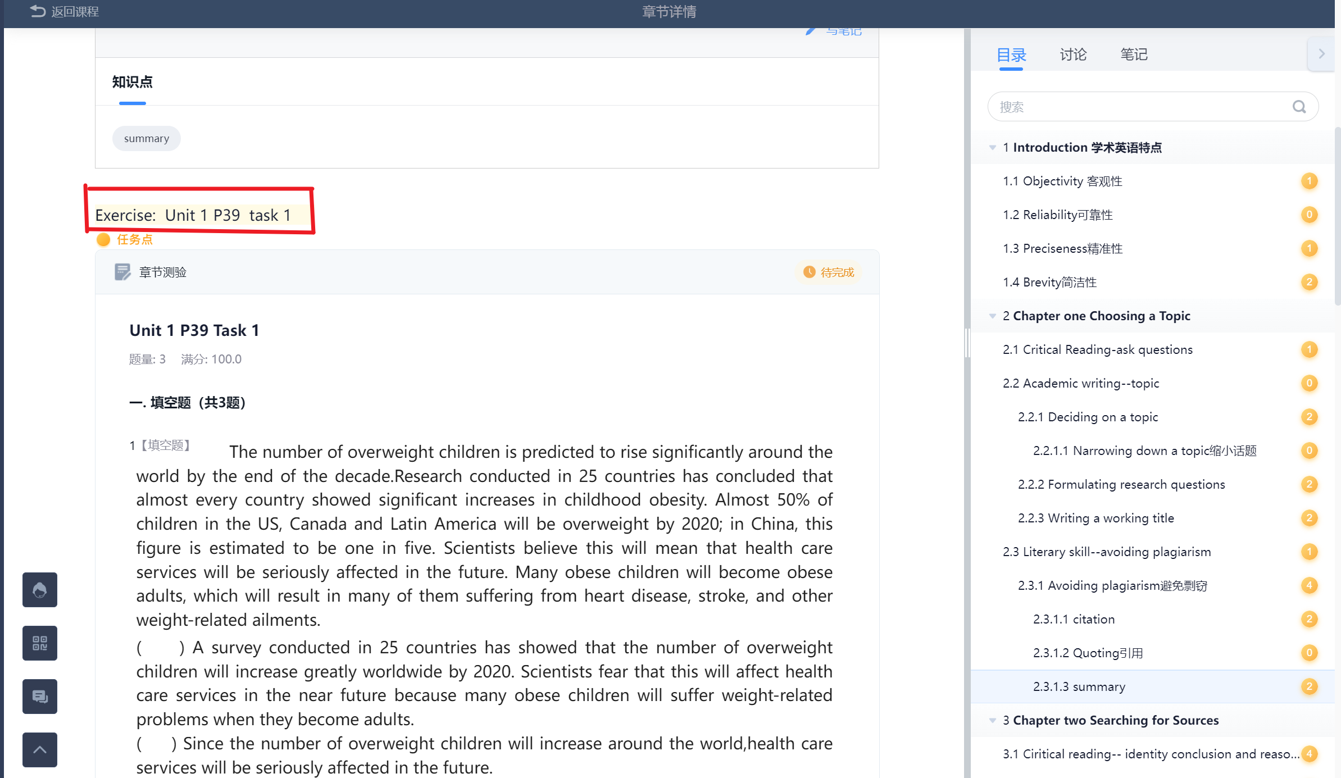Open the QR code icon button

(x=39, y=643)
